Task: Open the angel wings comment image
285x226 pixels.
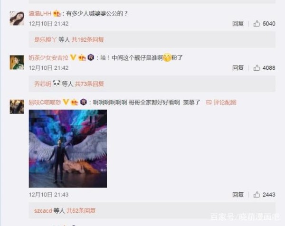Action: click(x=68, y=149)
